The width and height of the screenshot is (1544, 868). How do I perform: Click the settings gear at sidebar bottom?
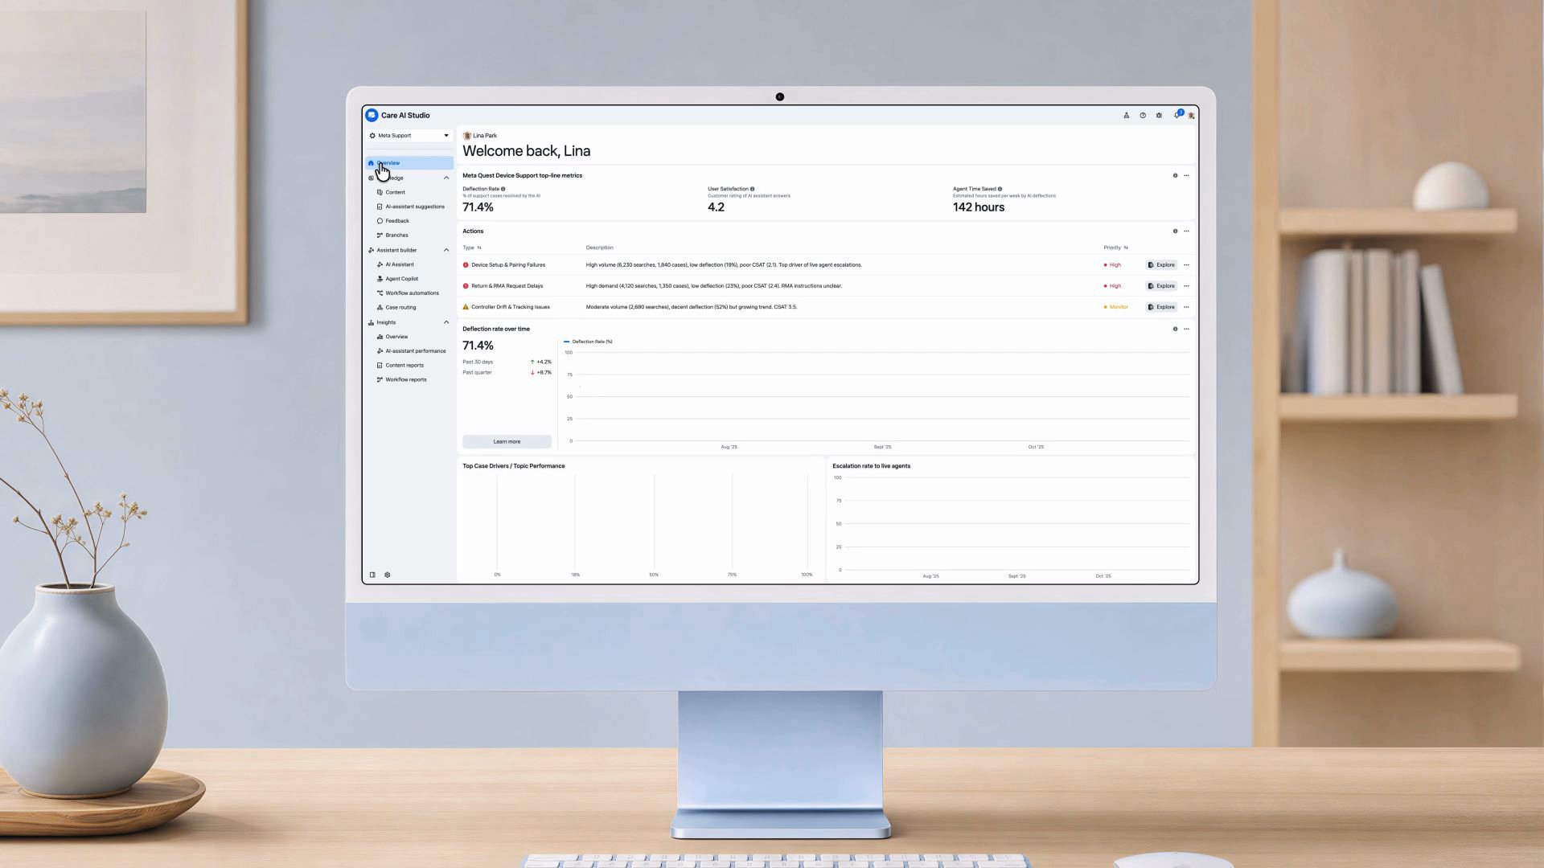[388, 575]
